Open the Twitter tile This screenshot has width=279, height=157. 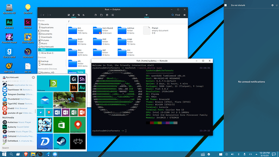tap(41, 112)
